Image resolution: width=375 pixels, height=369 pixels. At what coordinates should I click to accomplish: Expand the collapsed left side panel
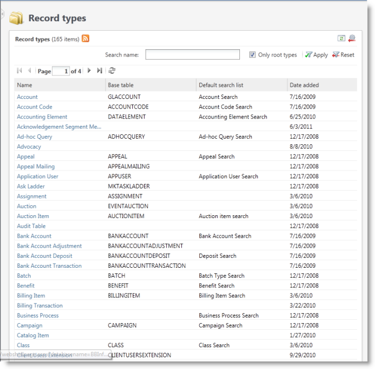(x=2, y=12)
